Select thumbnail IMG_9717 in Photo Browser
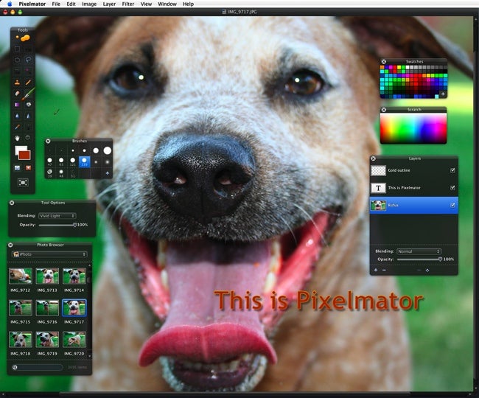The height and width of the screenshot is (398, 479). [74, 307]
